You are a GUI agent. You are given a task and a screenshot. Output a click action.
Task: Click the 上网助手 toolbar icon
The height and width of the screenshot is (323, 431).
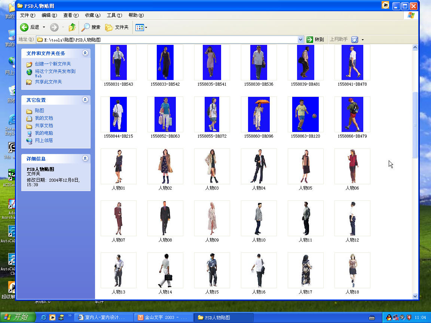355,40
